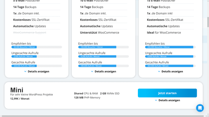
Task: Click the 2 GB NVMe SSD spec
Action: (x=110, y=94)
